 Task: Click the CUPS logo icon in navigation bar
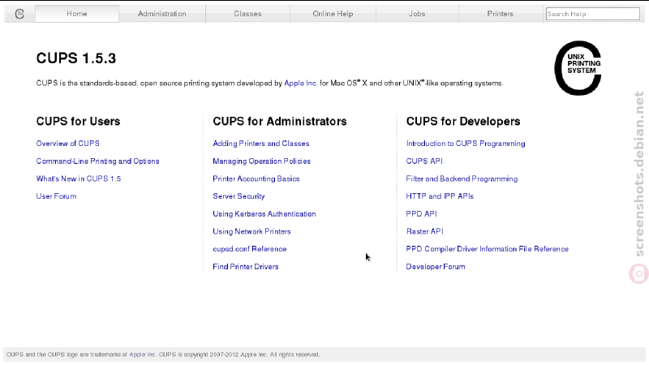[x=19, y=14]
